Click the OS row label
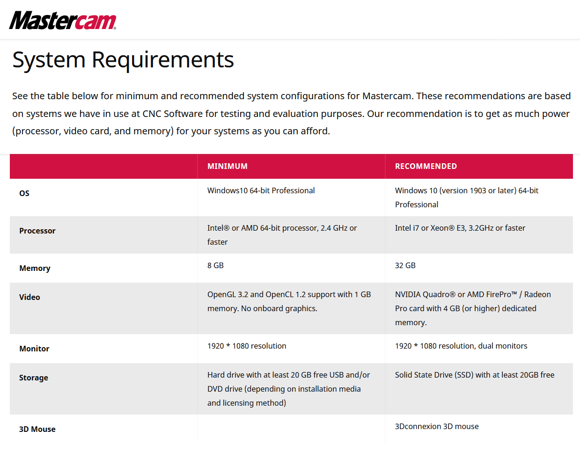 pyautogui.click(x=24, y=193)
